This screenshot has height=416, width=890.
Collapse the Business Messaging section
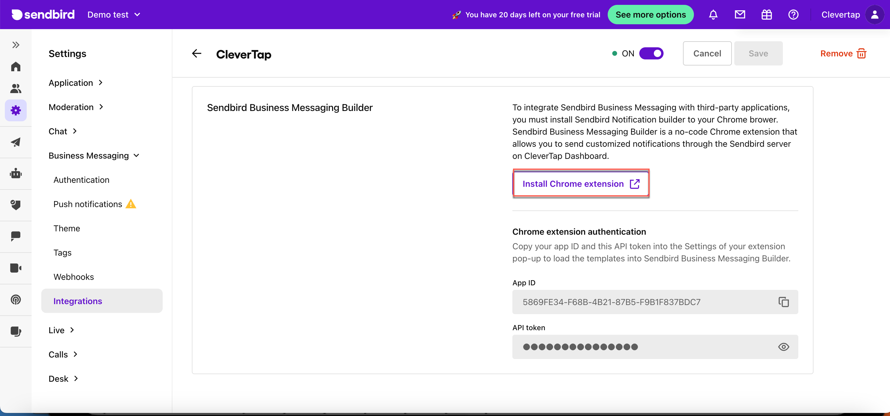pos(93,156)
